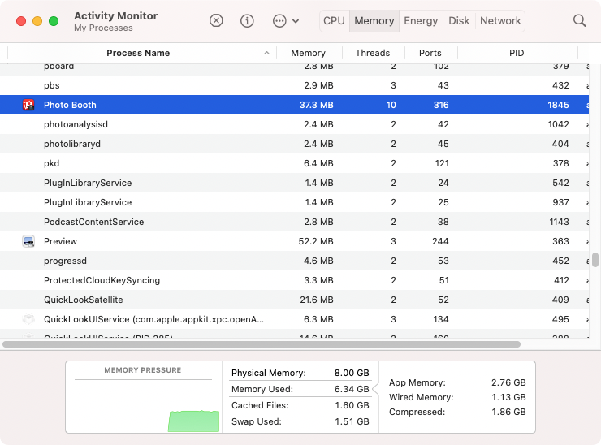Viewport: 601px width, 445px height.
Task: Open the process Info (i) icon
Action: click(247, 20)
